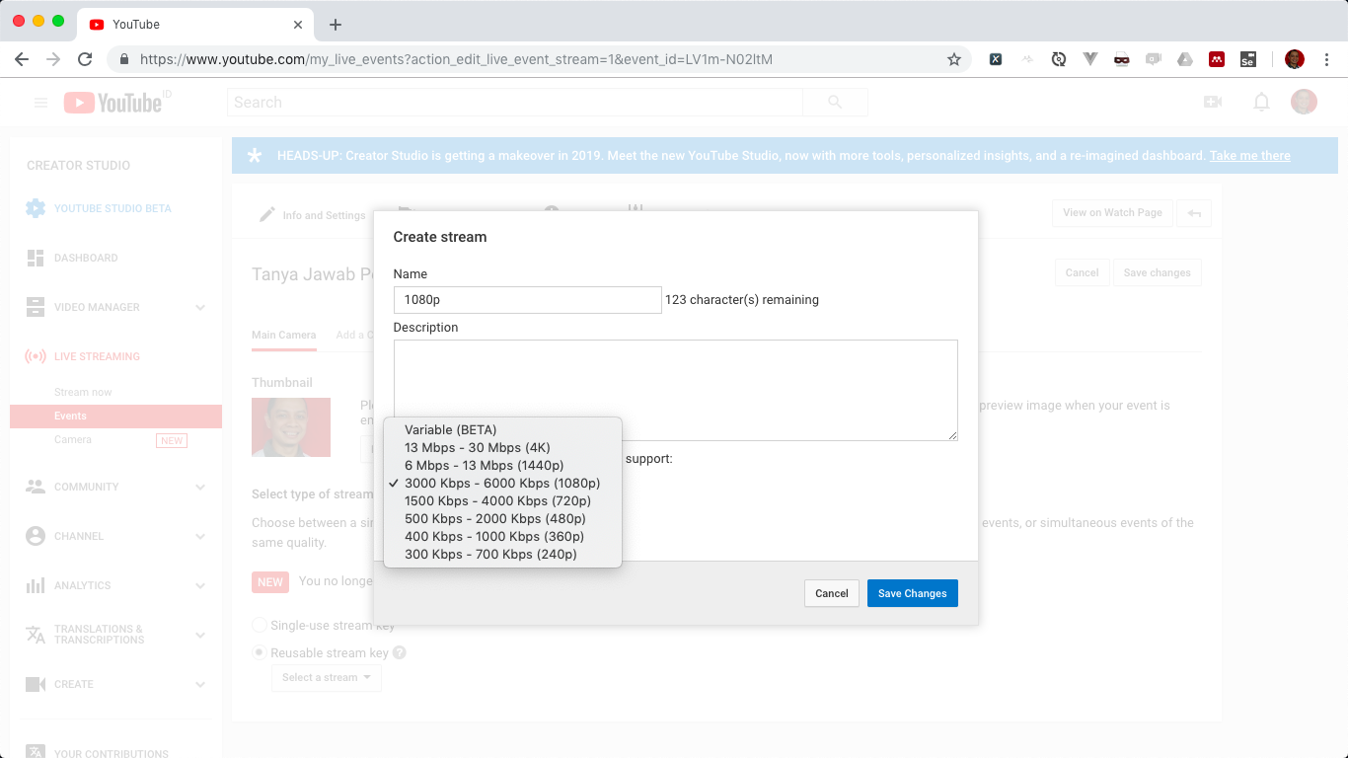
Task: Click the YouTube Studio Beta gear icon
Action: (36, 208)
